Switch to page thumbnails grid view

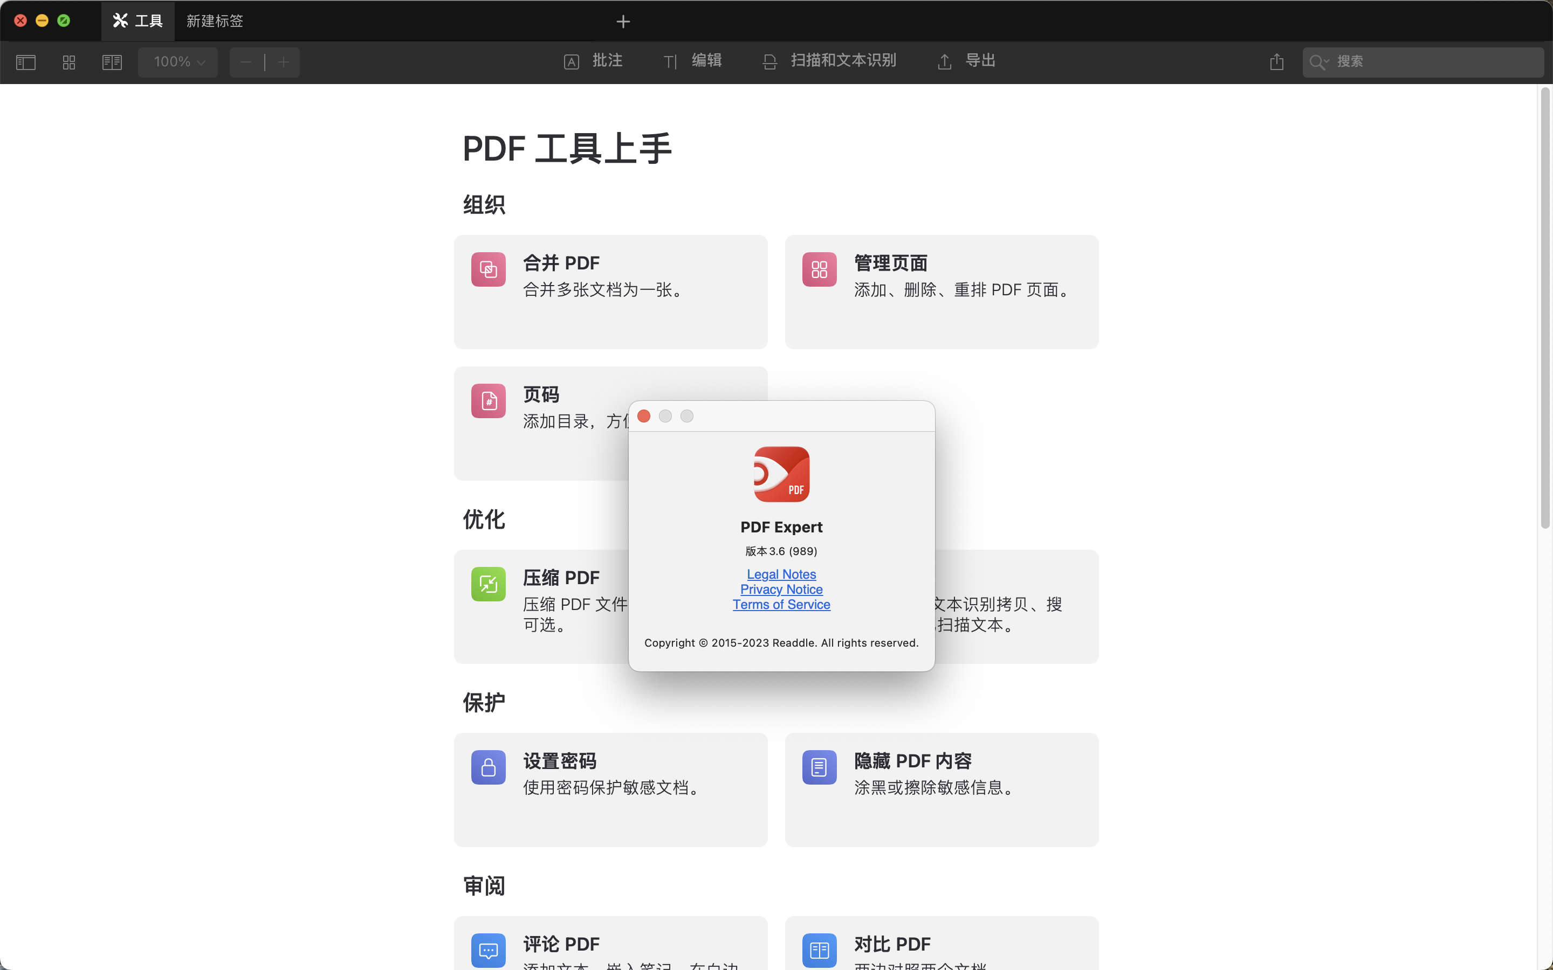point(68,62)
